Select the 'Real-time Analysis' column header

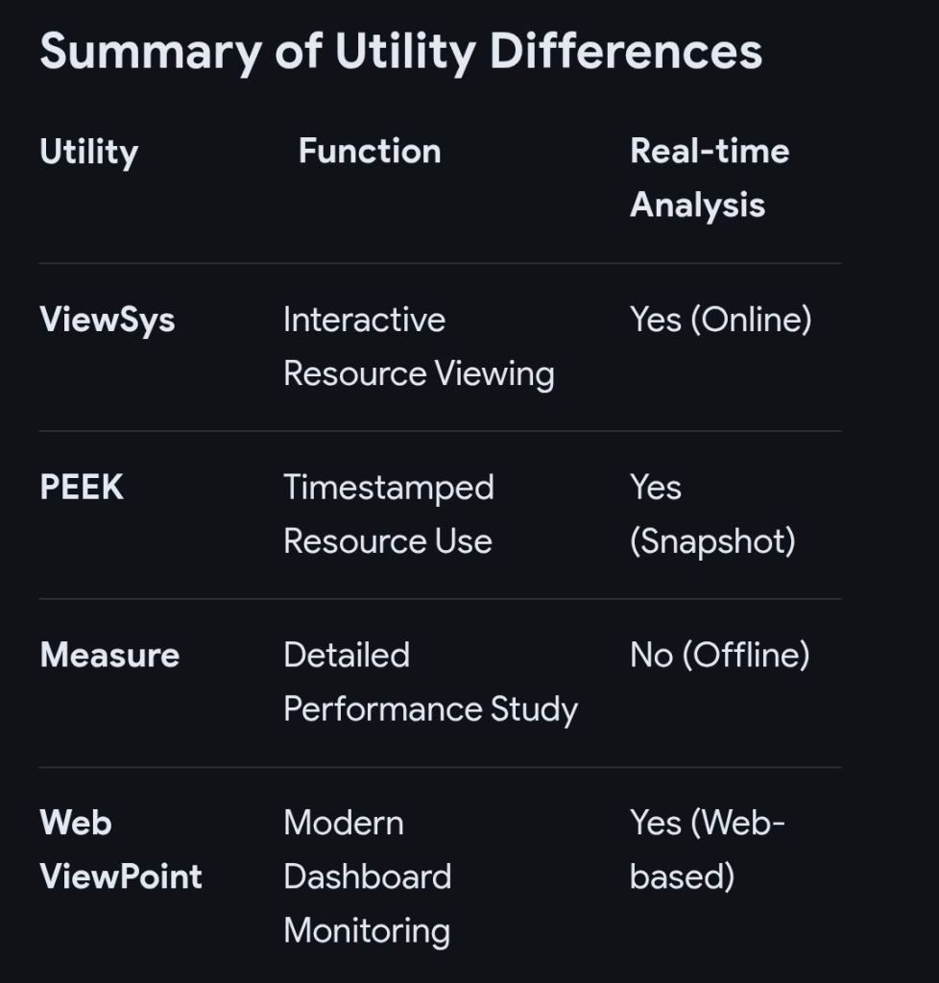(709, 178)
